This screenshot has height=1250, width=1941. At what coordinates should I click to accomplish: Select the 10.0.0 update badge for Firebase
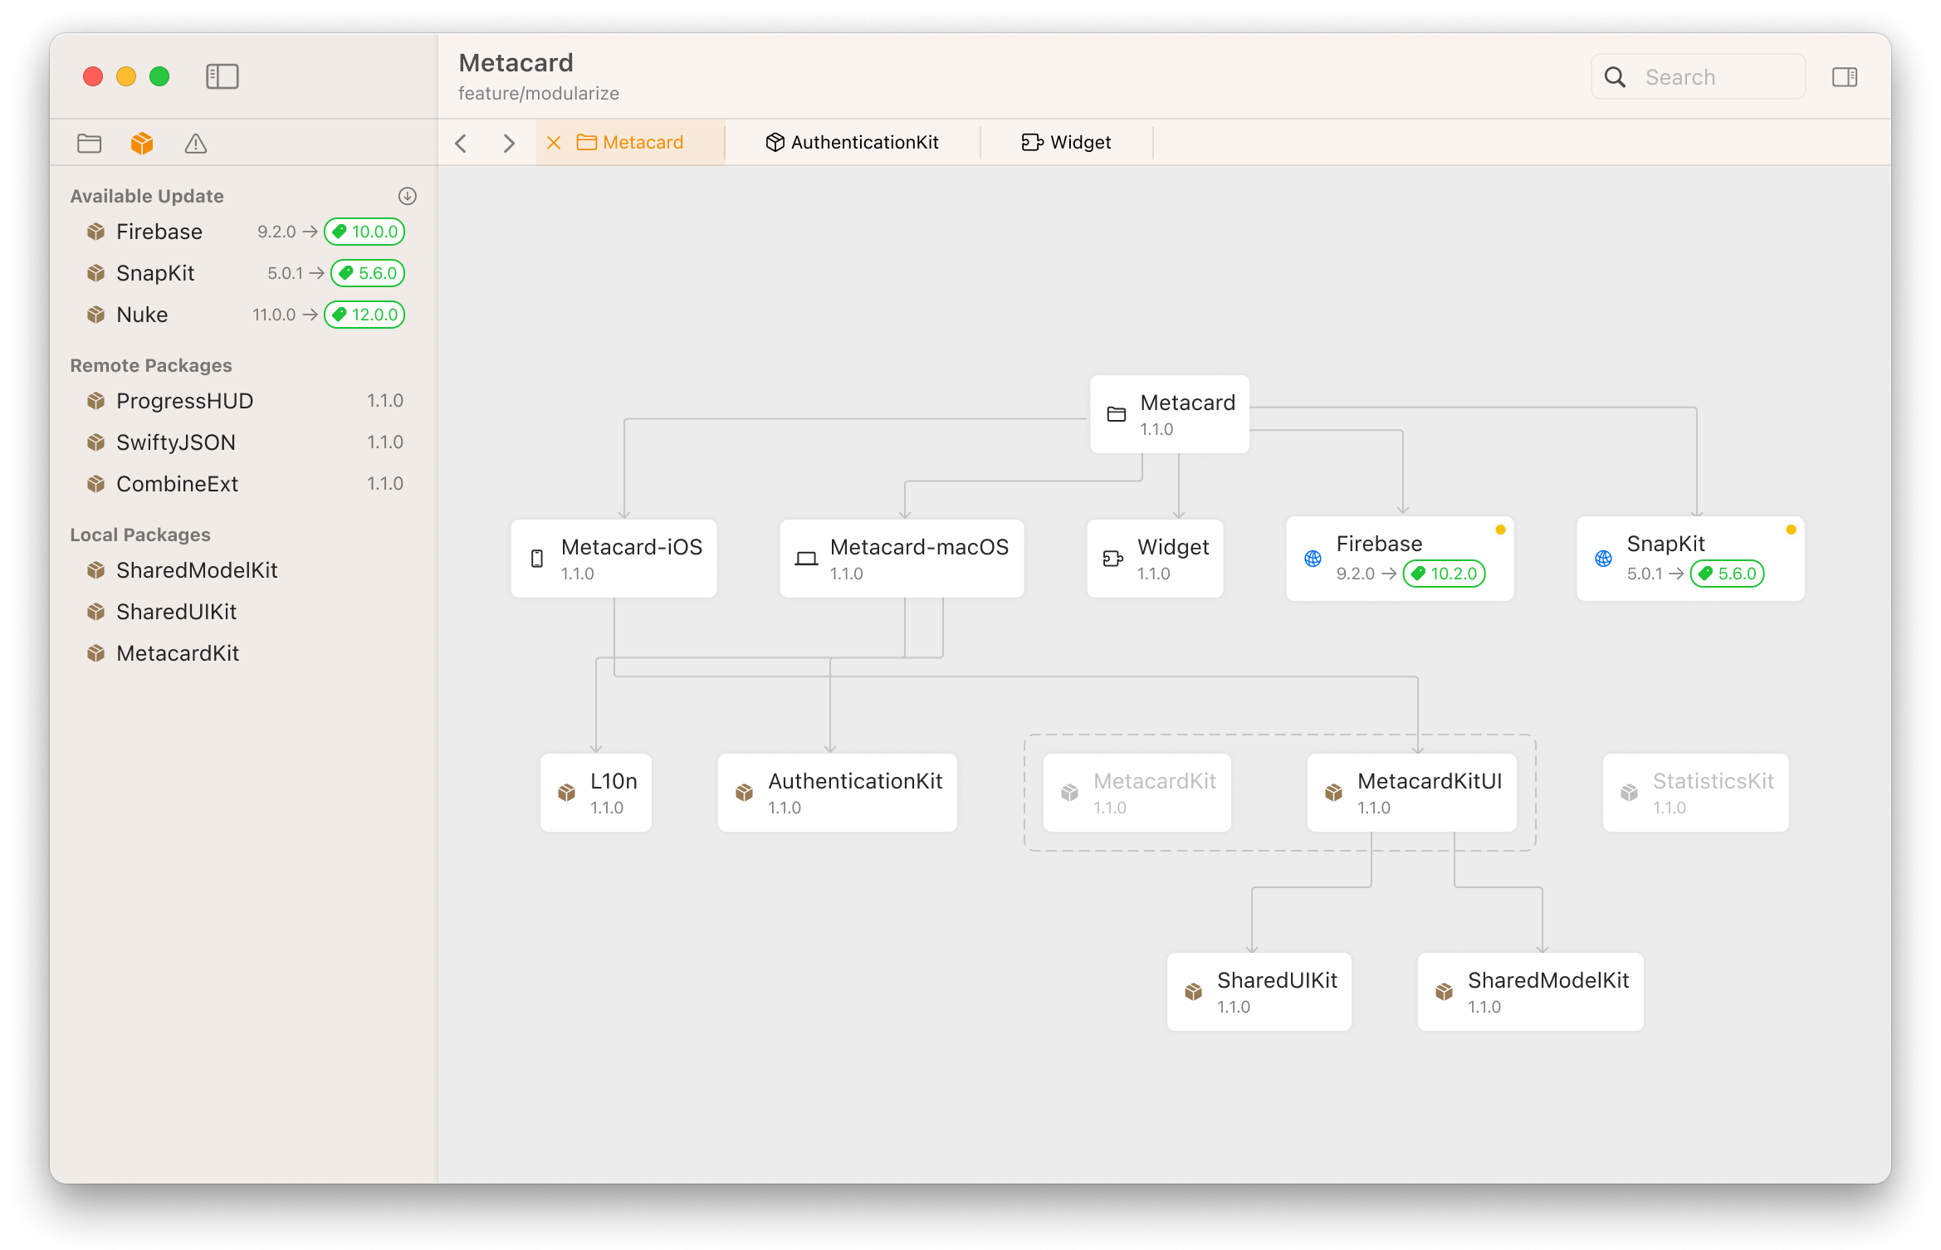click(x=364, y=232)
